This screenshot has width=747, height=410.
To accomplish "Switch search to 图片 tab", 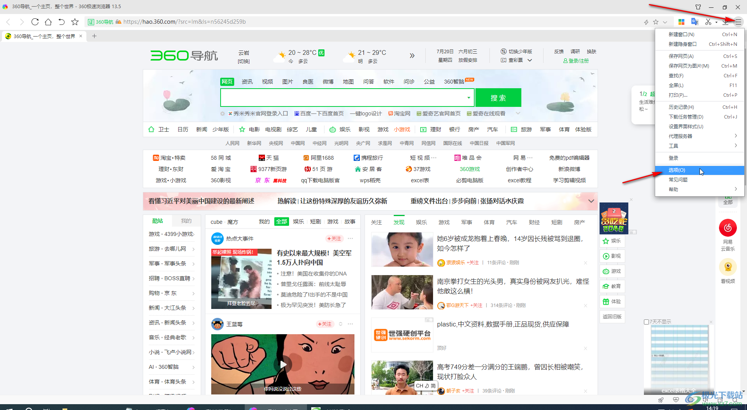I will point(288,82).
